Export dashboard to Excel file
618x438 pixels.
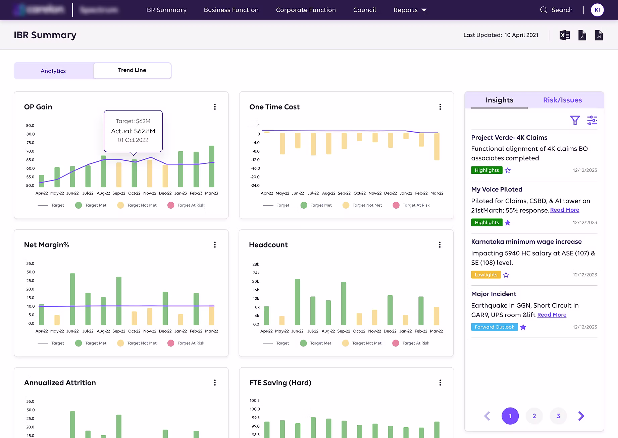[x=565, y=35]
